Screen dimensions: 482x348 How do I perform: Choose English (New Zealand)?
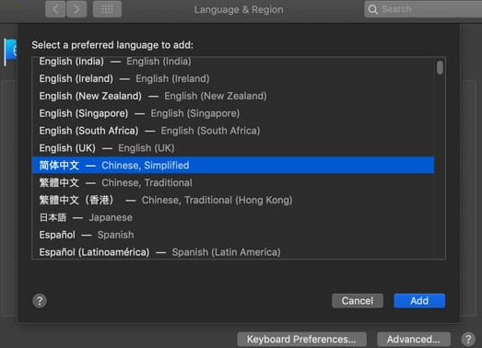pyautogui.click(x=233, y=96)
